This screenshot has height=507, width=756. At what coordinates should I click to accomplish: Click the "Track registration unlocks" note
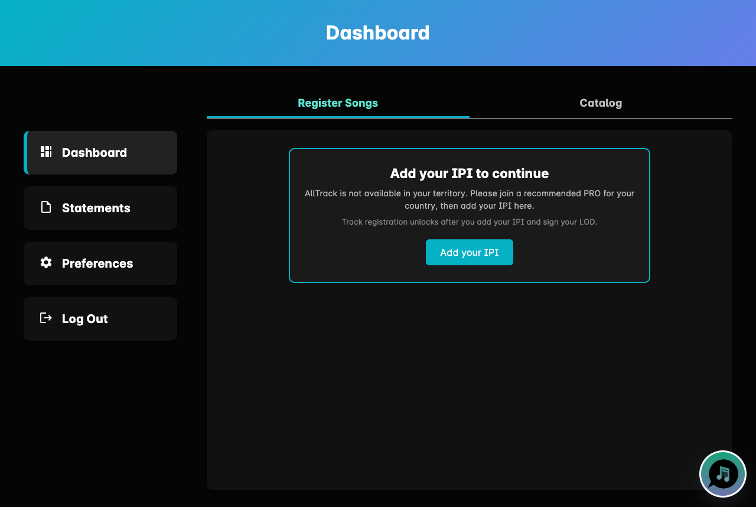[x=470, y=222]
